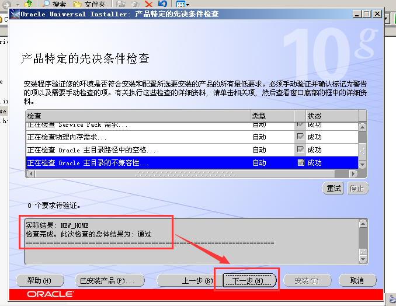Toggle checkbox for Oracle 主目录路径中的空格 row
This screenshot has height=306, width=396.
pos(300,149)
